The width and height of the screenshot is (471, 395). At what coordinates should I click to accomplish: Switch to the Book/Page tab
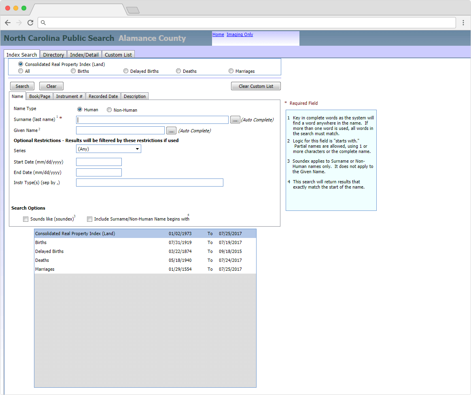click(40, 96)
